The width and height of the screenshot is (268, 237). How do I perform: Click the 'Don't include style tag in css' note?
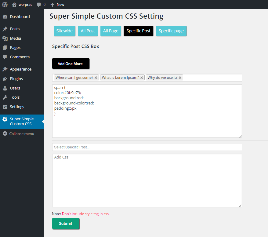click(85, 214)
